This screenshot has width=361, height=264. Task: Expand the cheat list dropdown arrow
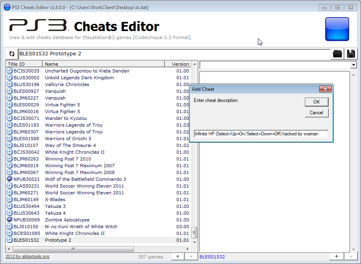pos(353,65)
